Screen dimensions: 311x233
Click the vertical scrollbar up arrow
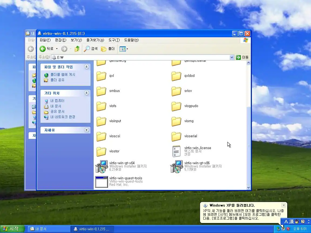pyautogui.click(x=248, y=63)
